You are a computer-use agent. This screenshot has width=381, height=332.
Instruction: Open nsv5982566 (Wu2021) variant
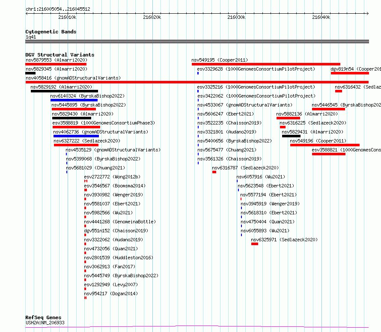(x=108, y=213)
